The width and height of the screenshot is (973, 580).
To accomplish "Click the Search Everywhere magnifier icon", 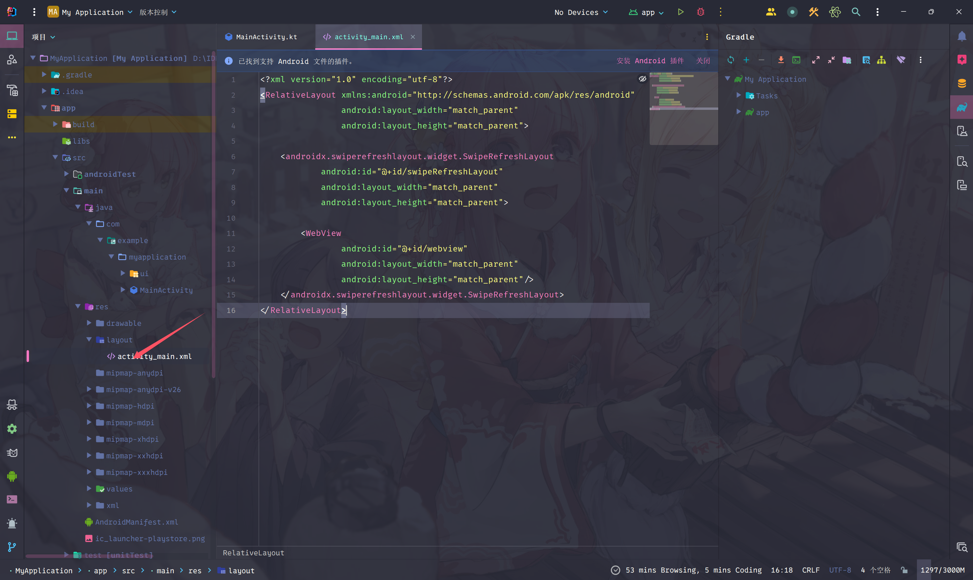I will click(856, 12).
